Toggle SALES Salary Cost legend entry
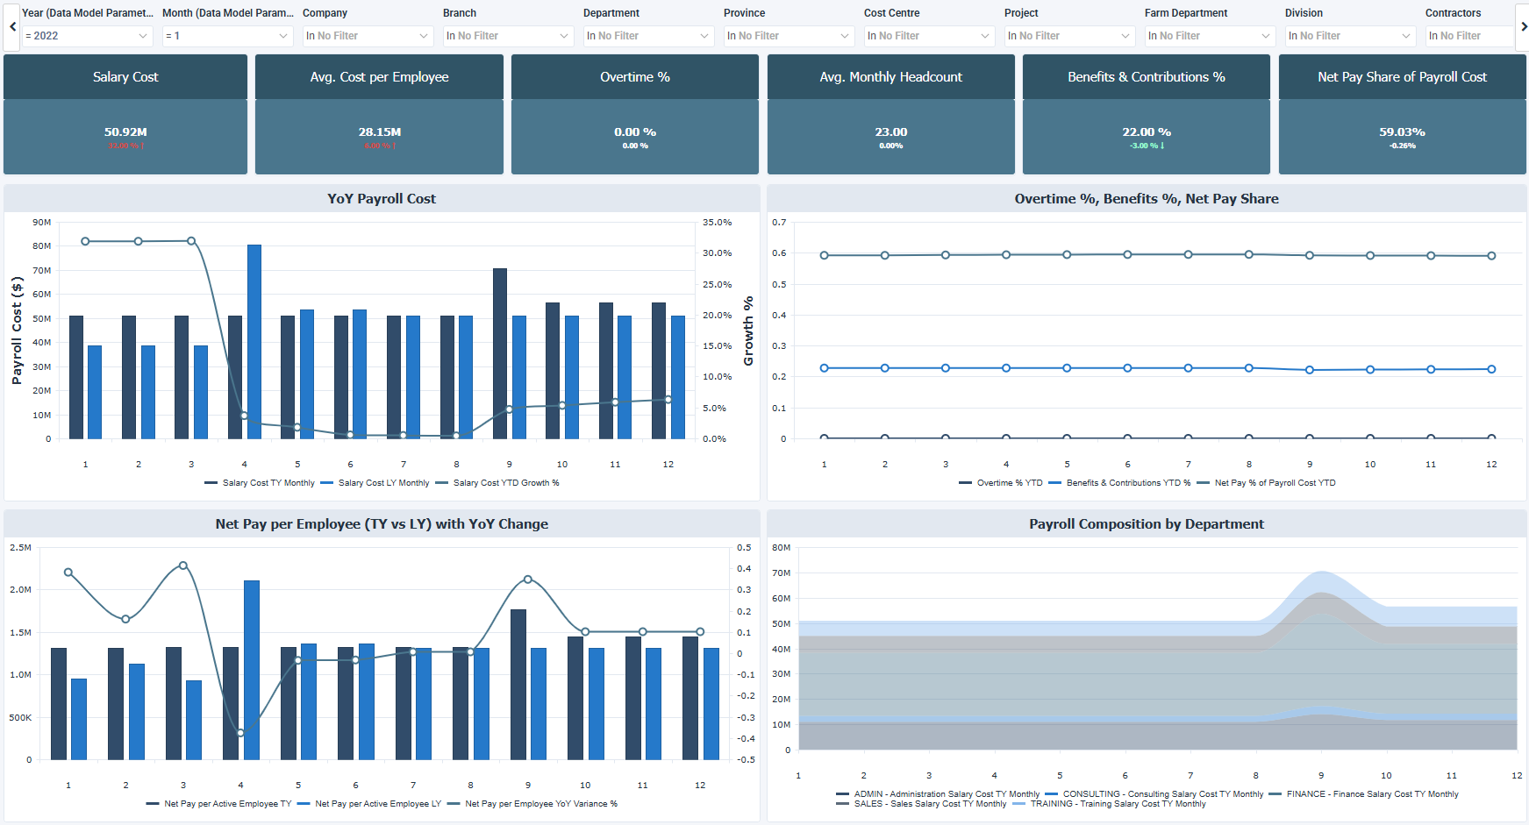The image size is (1529, 825). [x=921, y=804]
